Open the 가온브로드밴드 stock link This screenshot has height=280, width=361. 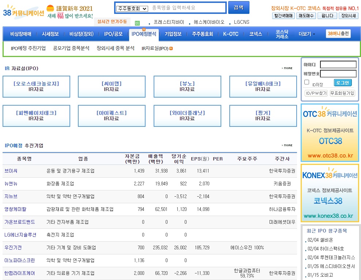click(x=20, y=222)
